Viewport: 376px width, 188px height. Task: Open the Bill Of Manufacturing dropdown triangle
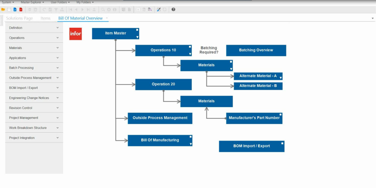[191, 144]
